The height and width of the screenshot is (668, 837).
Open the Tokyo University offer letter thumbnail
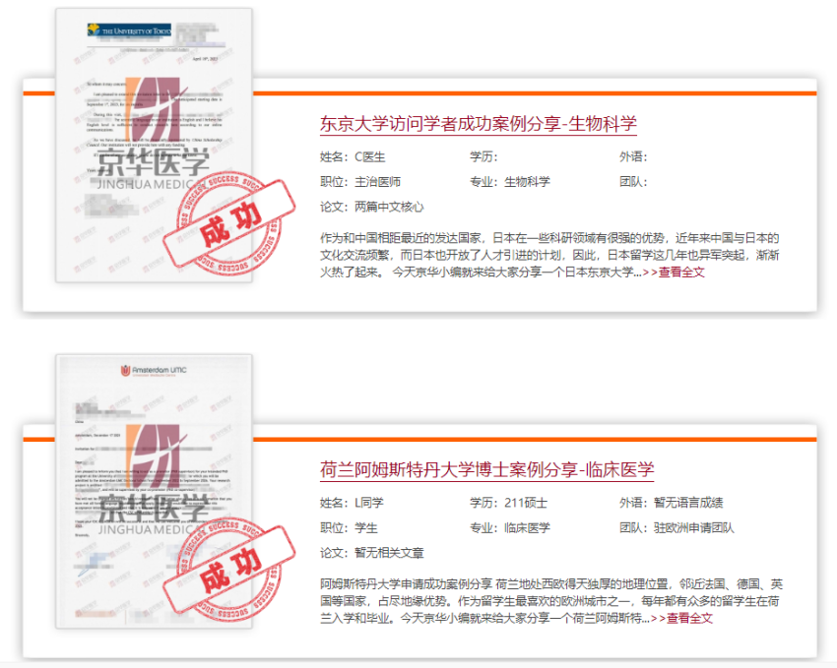(x=154, y=145)
